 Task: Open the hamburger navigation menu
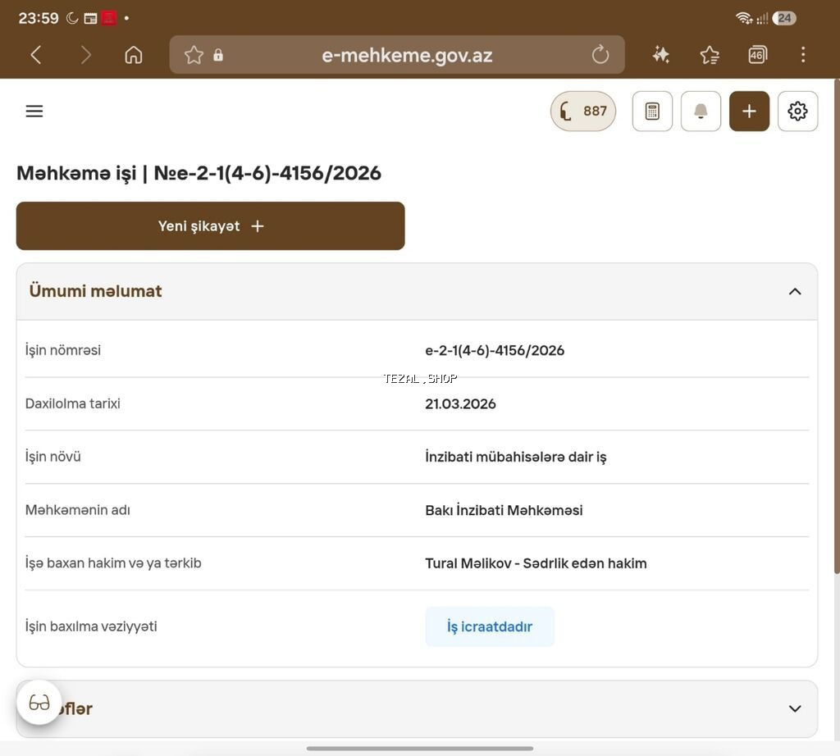[34, 111]
